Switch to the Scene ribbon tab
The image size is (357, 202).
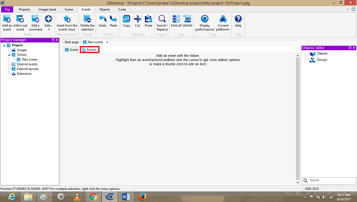pos(69,9)
